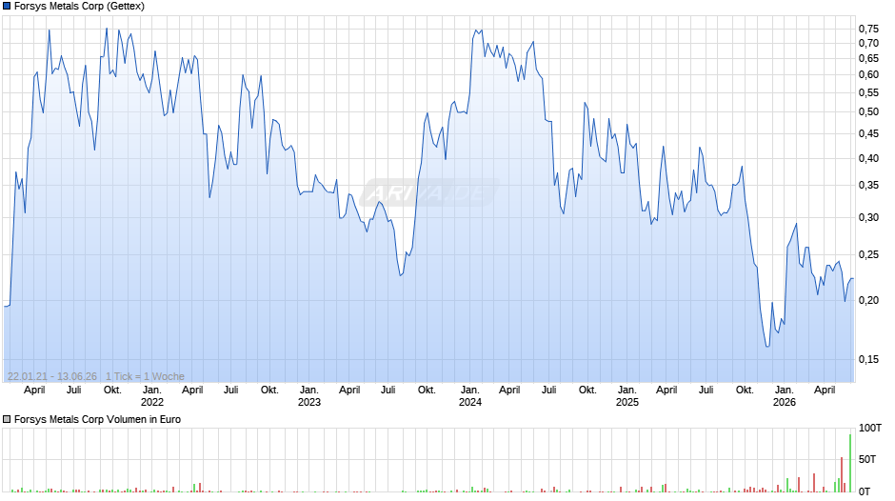
Task: Click the 50T volume axis label
Action: coord(867,459)
